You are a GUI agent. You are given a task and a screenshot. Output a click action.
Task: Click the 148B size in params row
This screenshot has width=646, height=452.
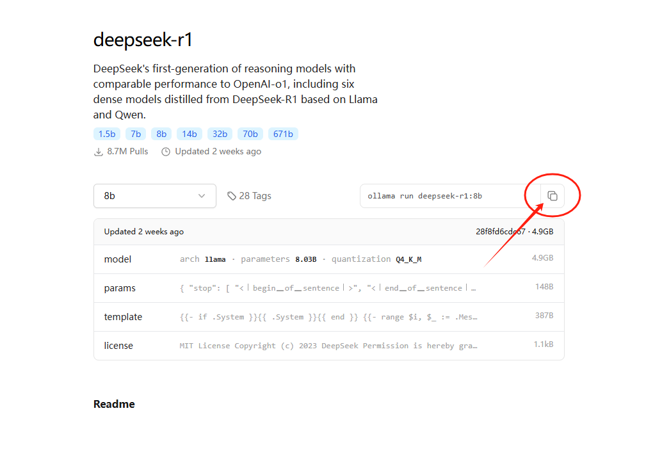(x=544, y=287)
